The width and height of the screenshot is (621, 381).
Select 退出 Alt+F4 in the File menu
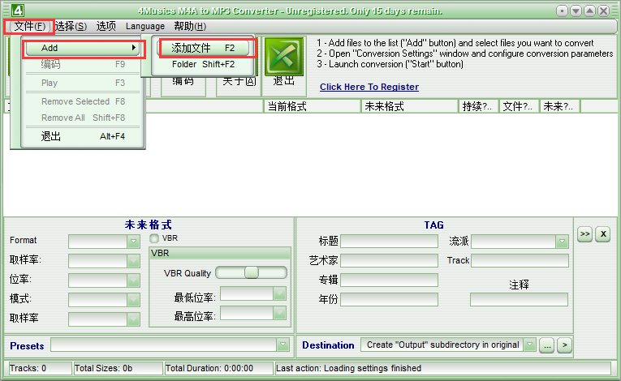coord(83,136)
